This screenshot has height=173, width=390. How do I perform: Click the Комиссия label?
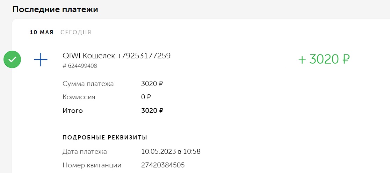79,97
